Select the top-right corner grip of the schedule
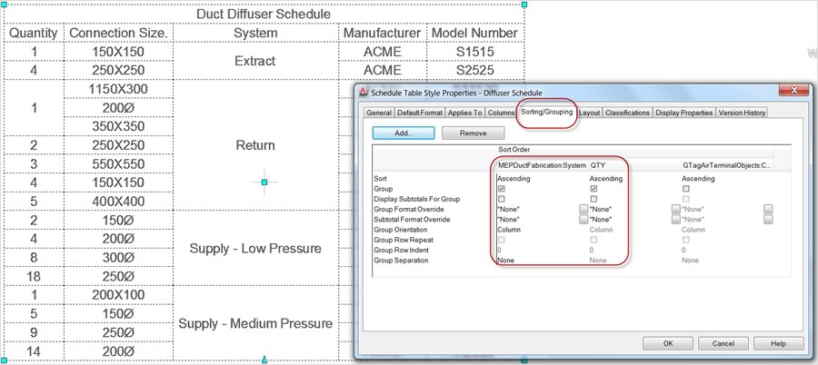Viewport: 818px width, 365px height. point(524,5)
